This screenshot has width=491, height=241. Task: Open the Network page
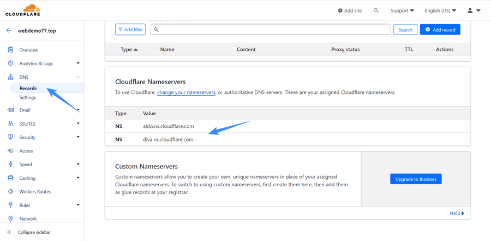28,219
